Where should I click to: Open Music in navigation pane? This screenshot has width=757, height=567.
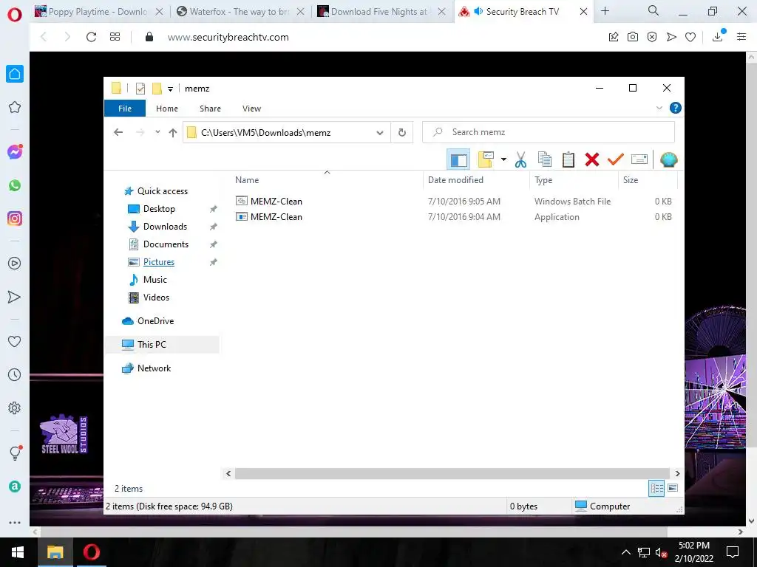155,280
